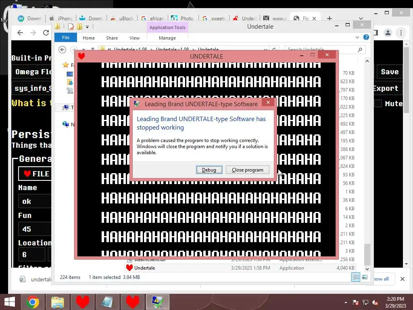Viewport: 413px width, 310px height.
Task: Close the Chrome downloads bar
Action: point(402,279)
